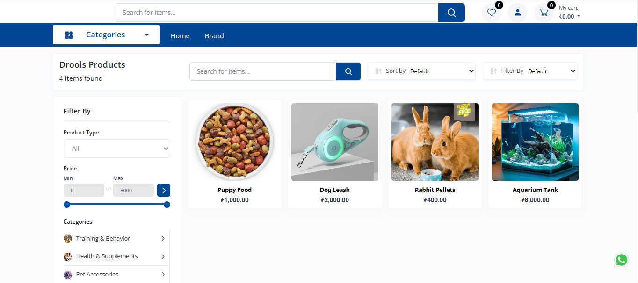
Task: Open the Puppy Food product link
Action: (234, 190)
